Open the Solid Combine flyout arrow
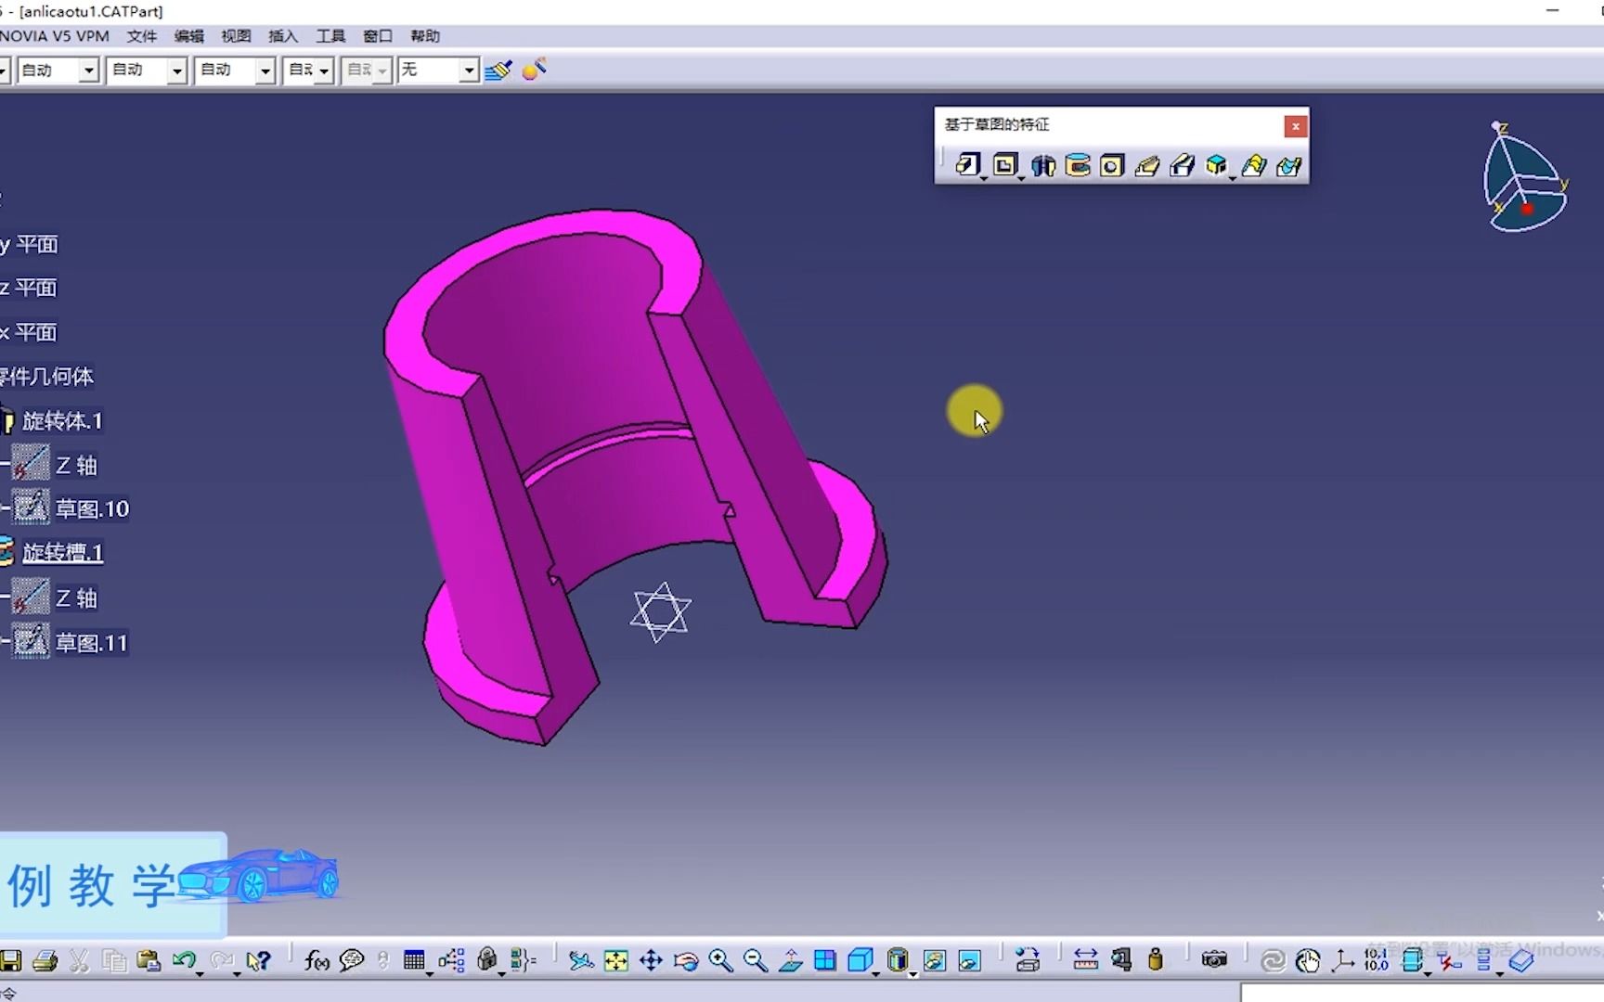This screenshot has height=1002, width=1604. (1233, 177)
